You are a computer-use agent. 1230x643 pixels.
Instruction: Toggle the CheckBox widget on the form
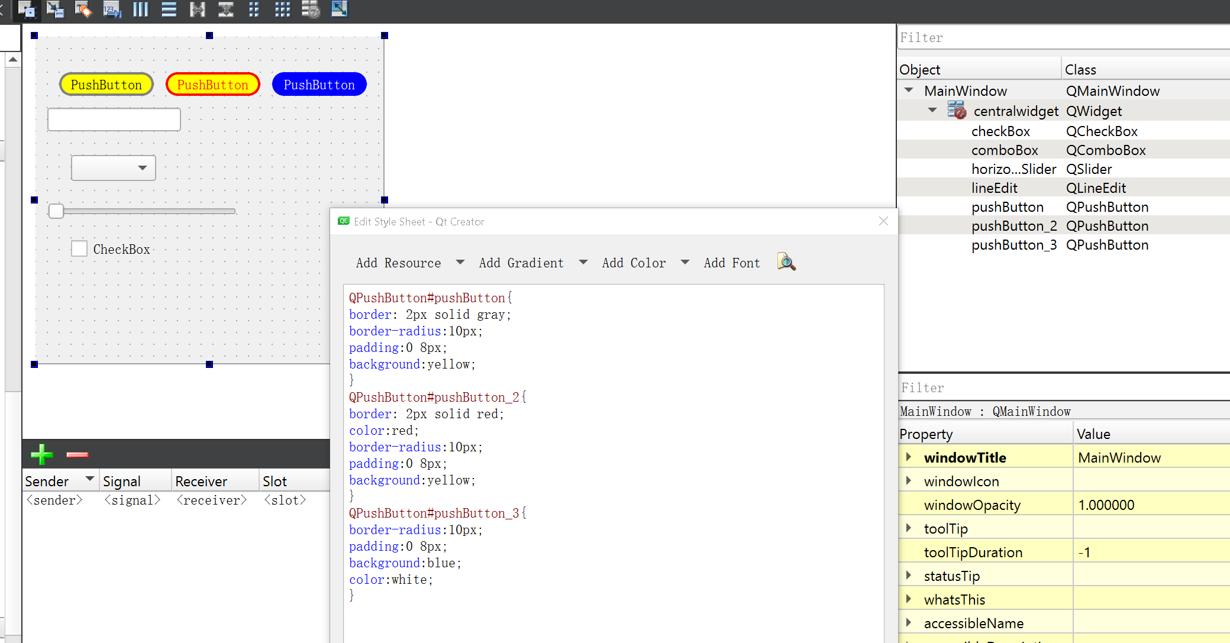coord(79,248)
